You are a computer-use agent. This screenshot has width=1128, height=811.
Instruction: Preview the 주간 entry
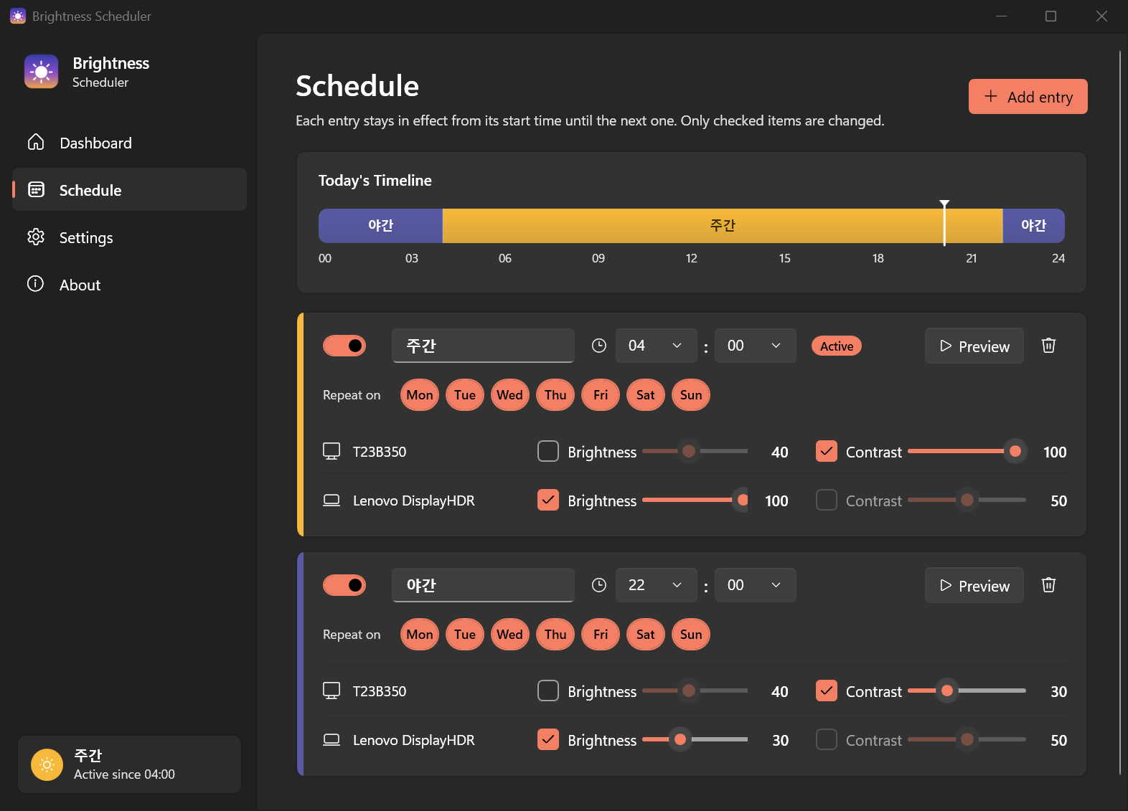point(974,346)
